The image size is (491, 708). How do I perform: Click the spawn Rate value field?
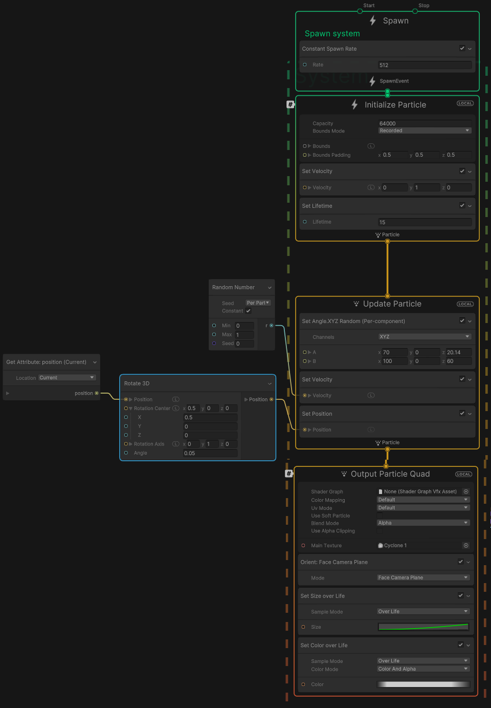pos(424,65)
